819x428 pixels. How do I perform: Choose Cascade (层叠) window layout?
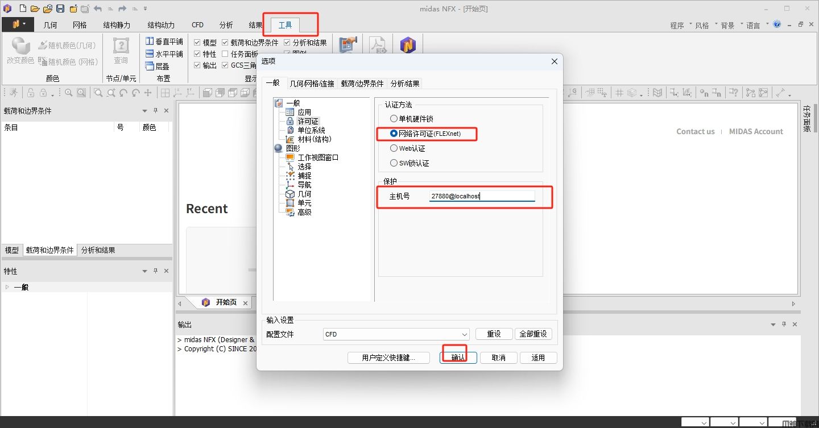click(158, 67)
